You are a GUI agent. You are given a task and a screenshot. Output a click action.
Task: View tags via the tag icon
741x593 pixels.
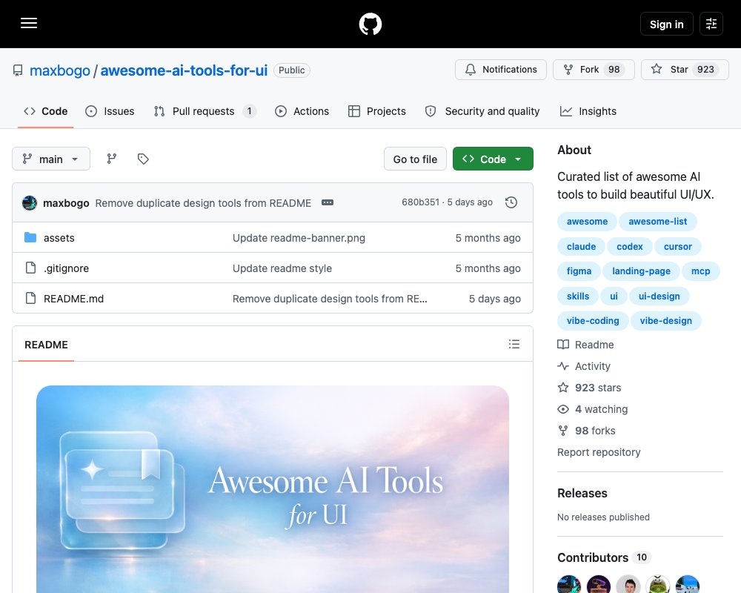(143, 159)
